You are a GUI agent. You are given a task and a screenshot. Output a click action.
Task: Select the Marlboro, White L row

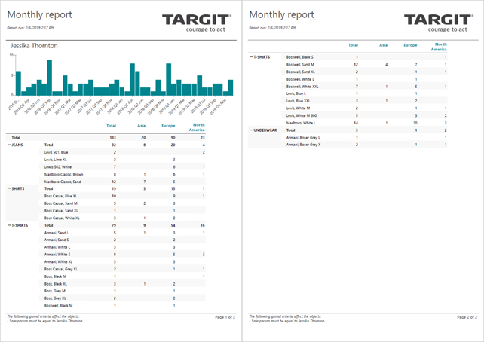364,123
